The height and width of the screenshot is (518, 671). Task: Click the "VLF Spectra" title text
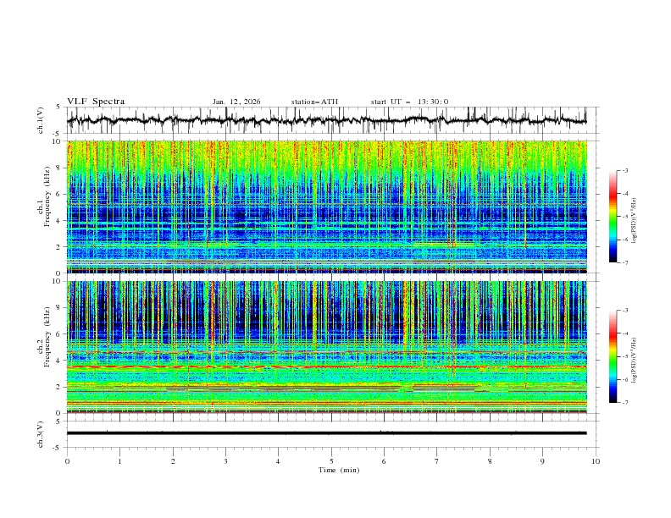click(x=96, y=102)
